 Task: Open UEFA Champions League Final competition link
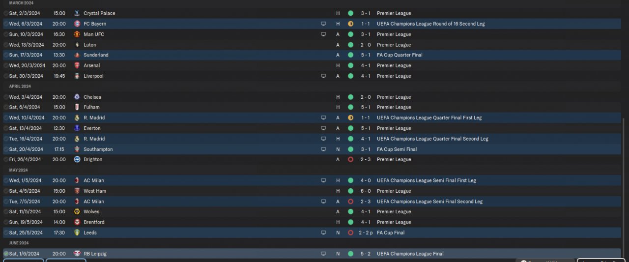410,254
